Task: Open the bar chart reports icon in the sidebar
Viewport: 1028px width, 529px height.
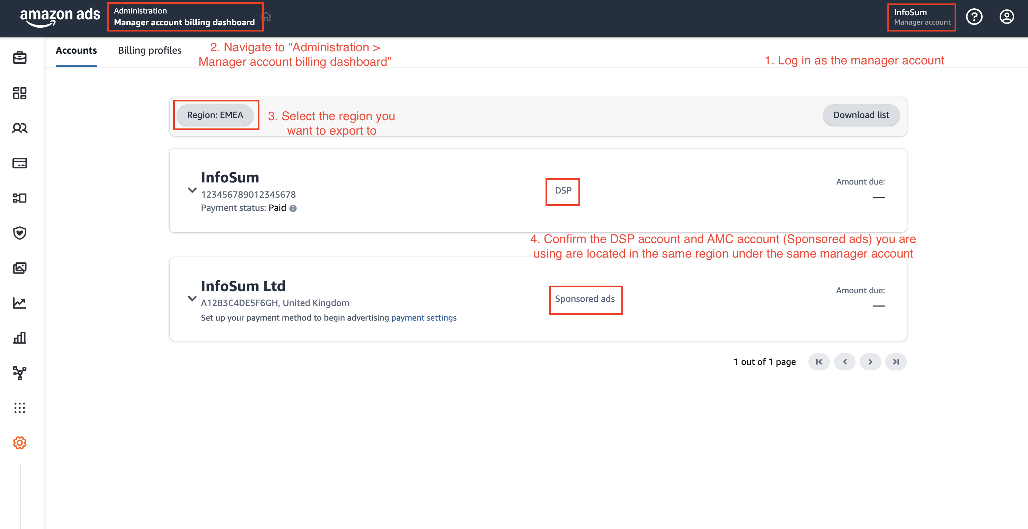Action: coord(19,338)
